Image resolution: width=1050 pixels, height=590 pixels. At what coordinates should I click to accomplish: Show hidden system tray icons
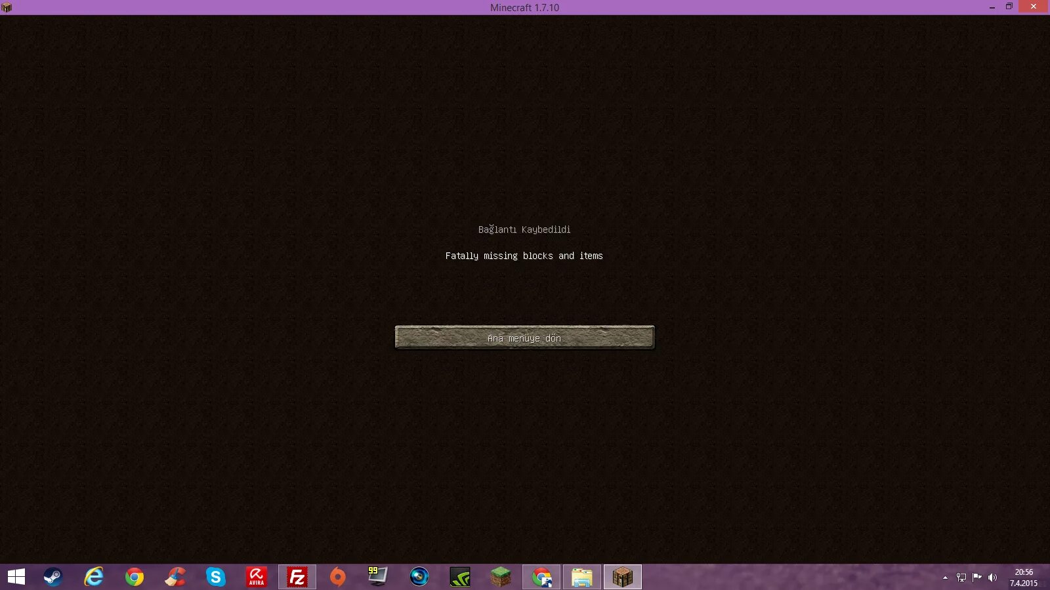(x=945, y=578)
